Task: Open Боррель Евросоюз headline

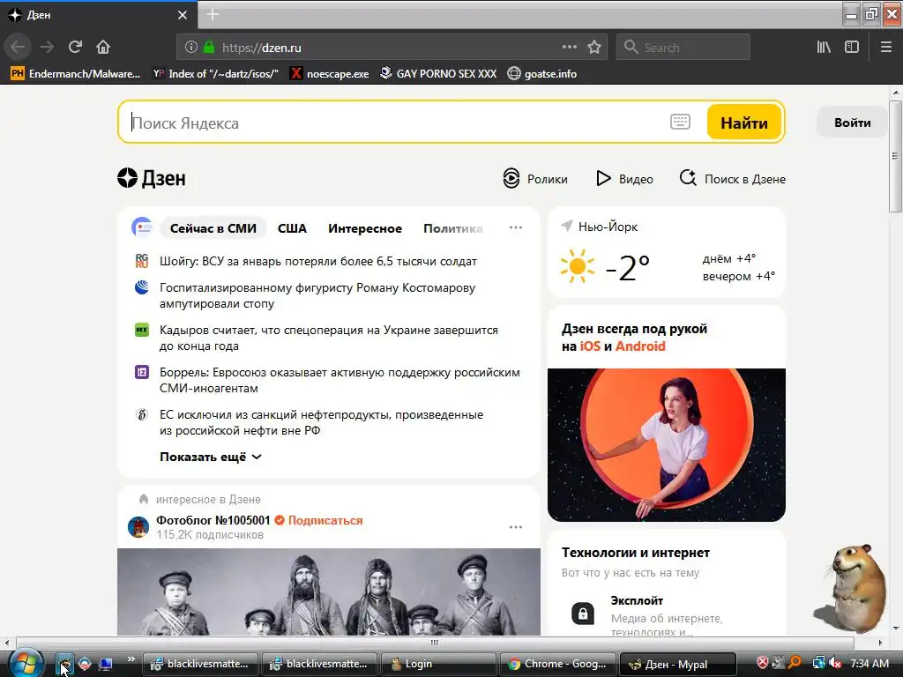Action: point(340,380)
